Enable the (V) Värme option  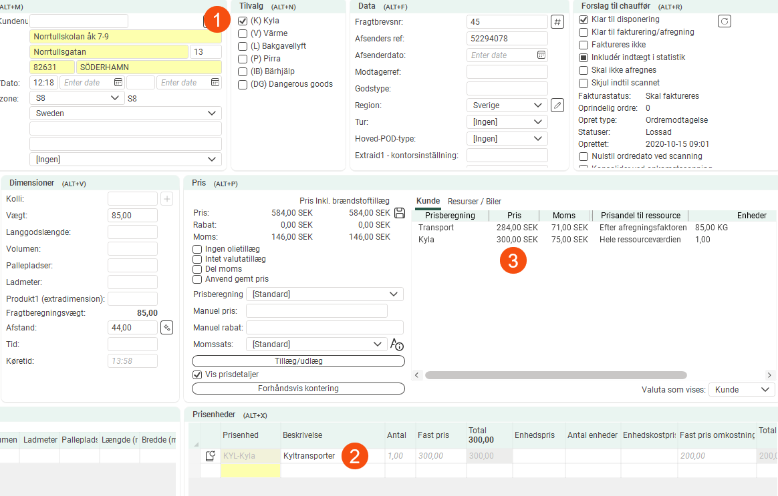coord(243,33)
